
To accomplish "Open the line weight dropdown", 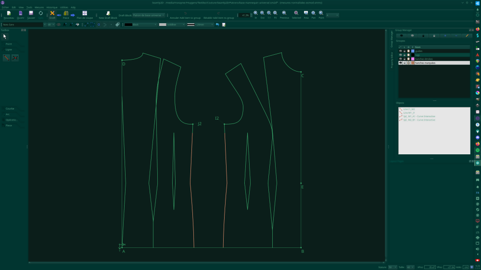I will point(200,25).
